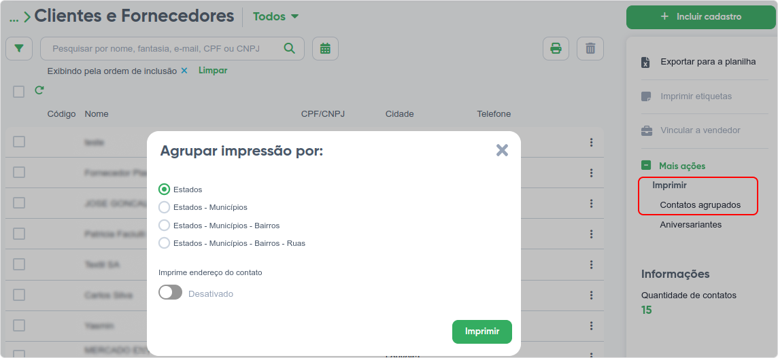Open row options for JOSE GONCAL row
The height and width of the screenshot is (358, 778).
(591, 203)
